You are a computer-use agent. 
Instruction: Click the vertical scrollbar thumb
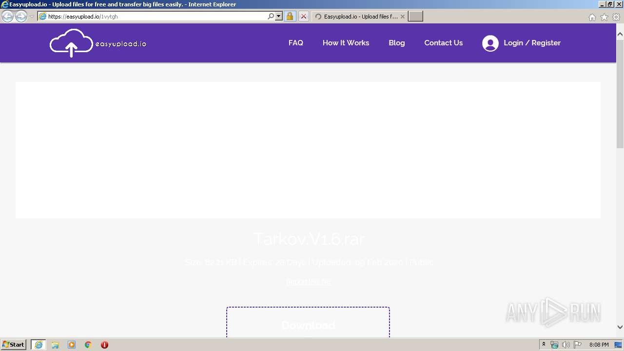pos(620,94)
